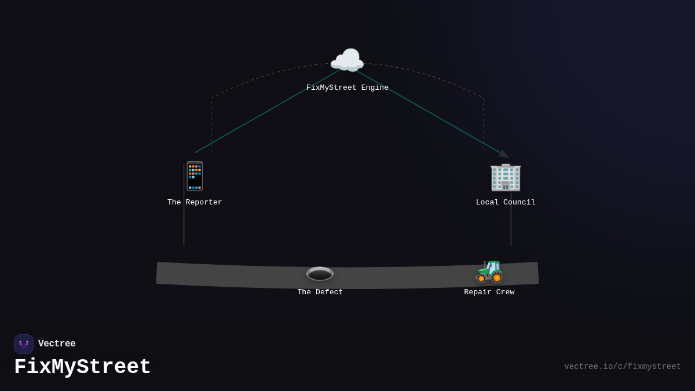The width and height of the screenshot is (695, 391).
Task: Open the vectree.io/c/fixmystreet link
Action: 623,367
